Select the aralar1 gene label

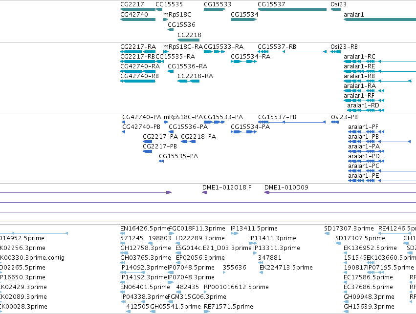point(353,15)
